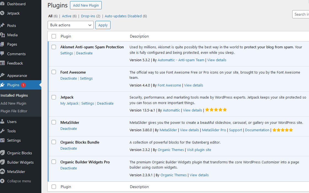Viewport: 309px width, 193px height.
Task: Deactivate the Jetpack plugin
Action: pos(105,104)
